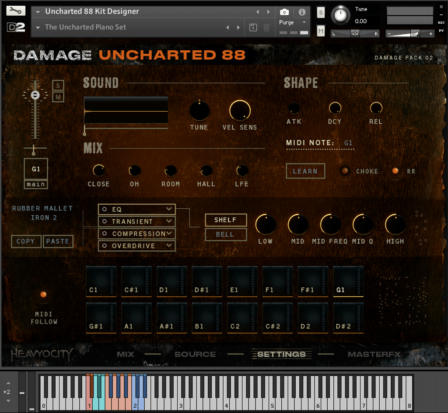Click the channel volume fader handle
This screenshot has height=413, width=448.
click(35, 95)
